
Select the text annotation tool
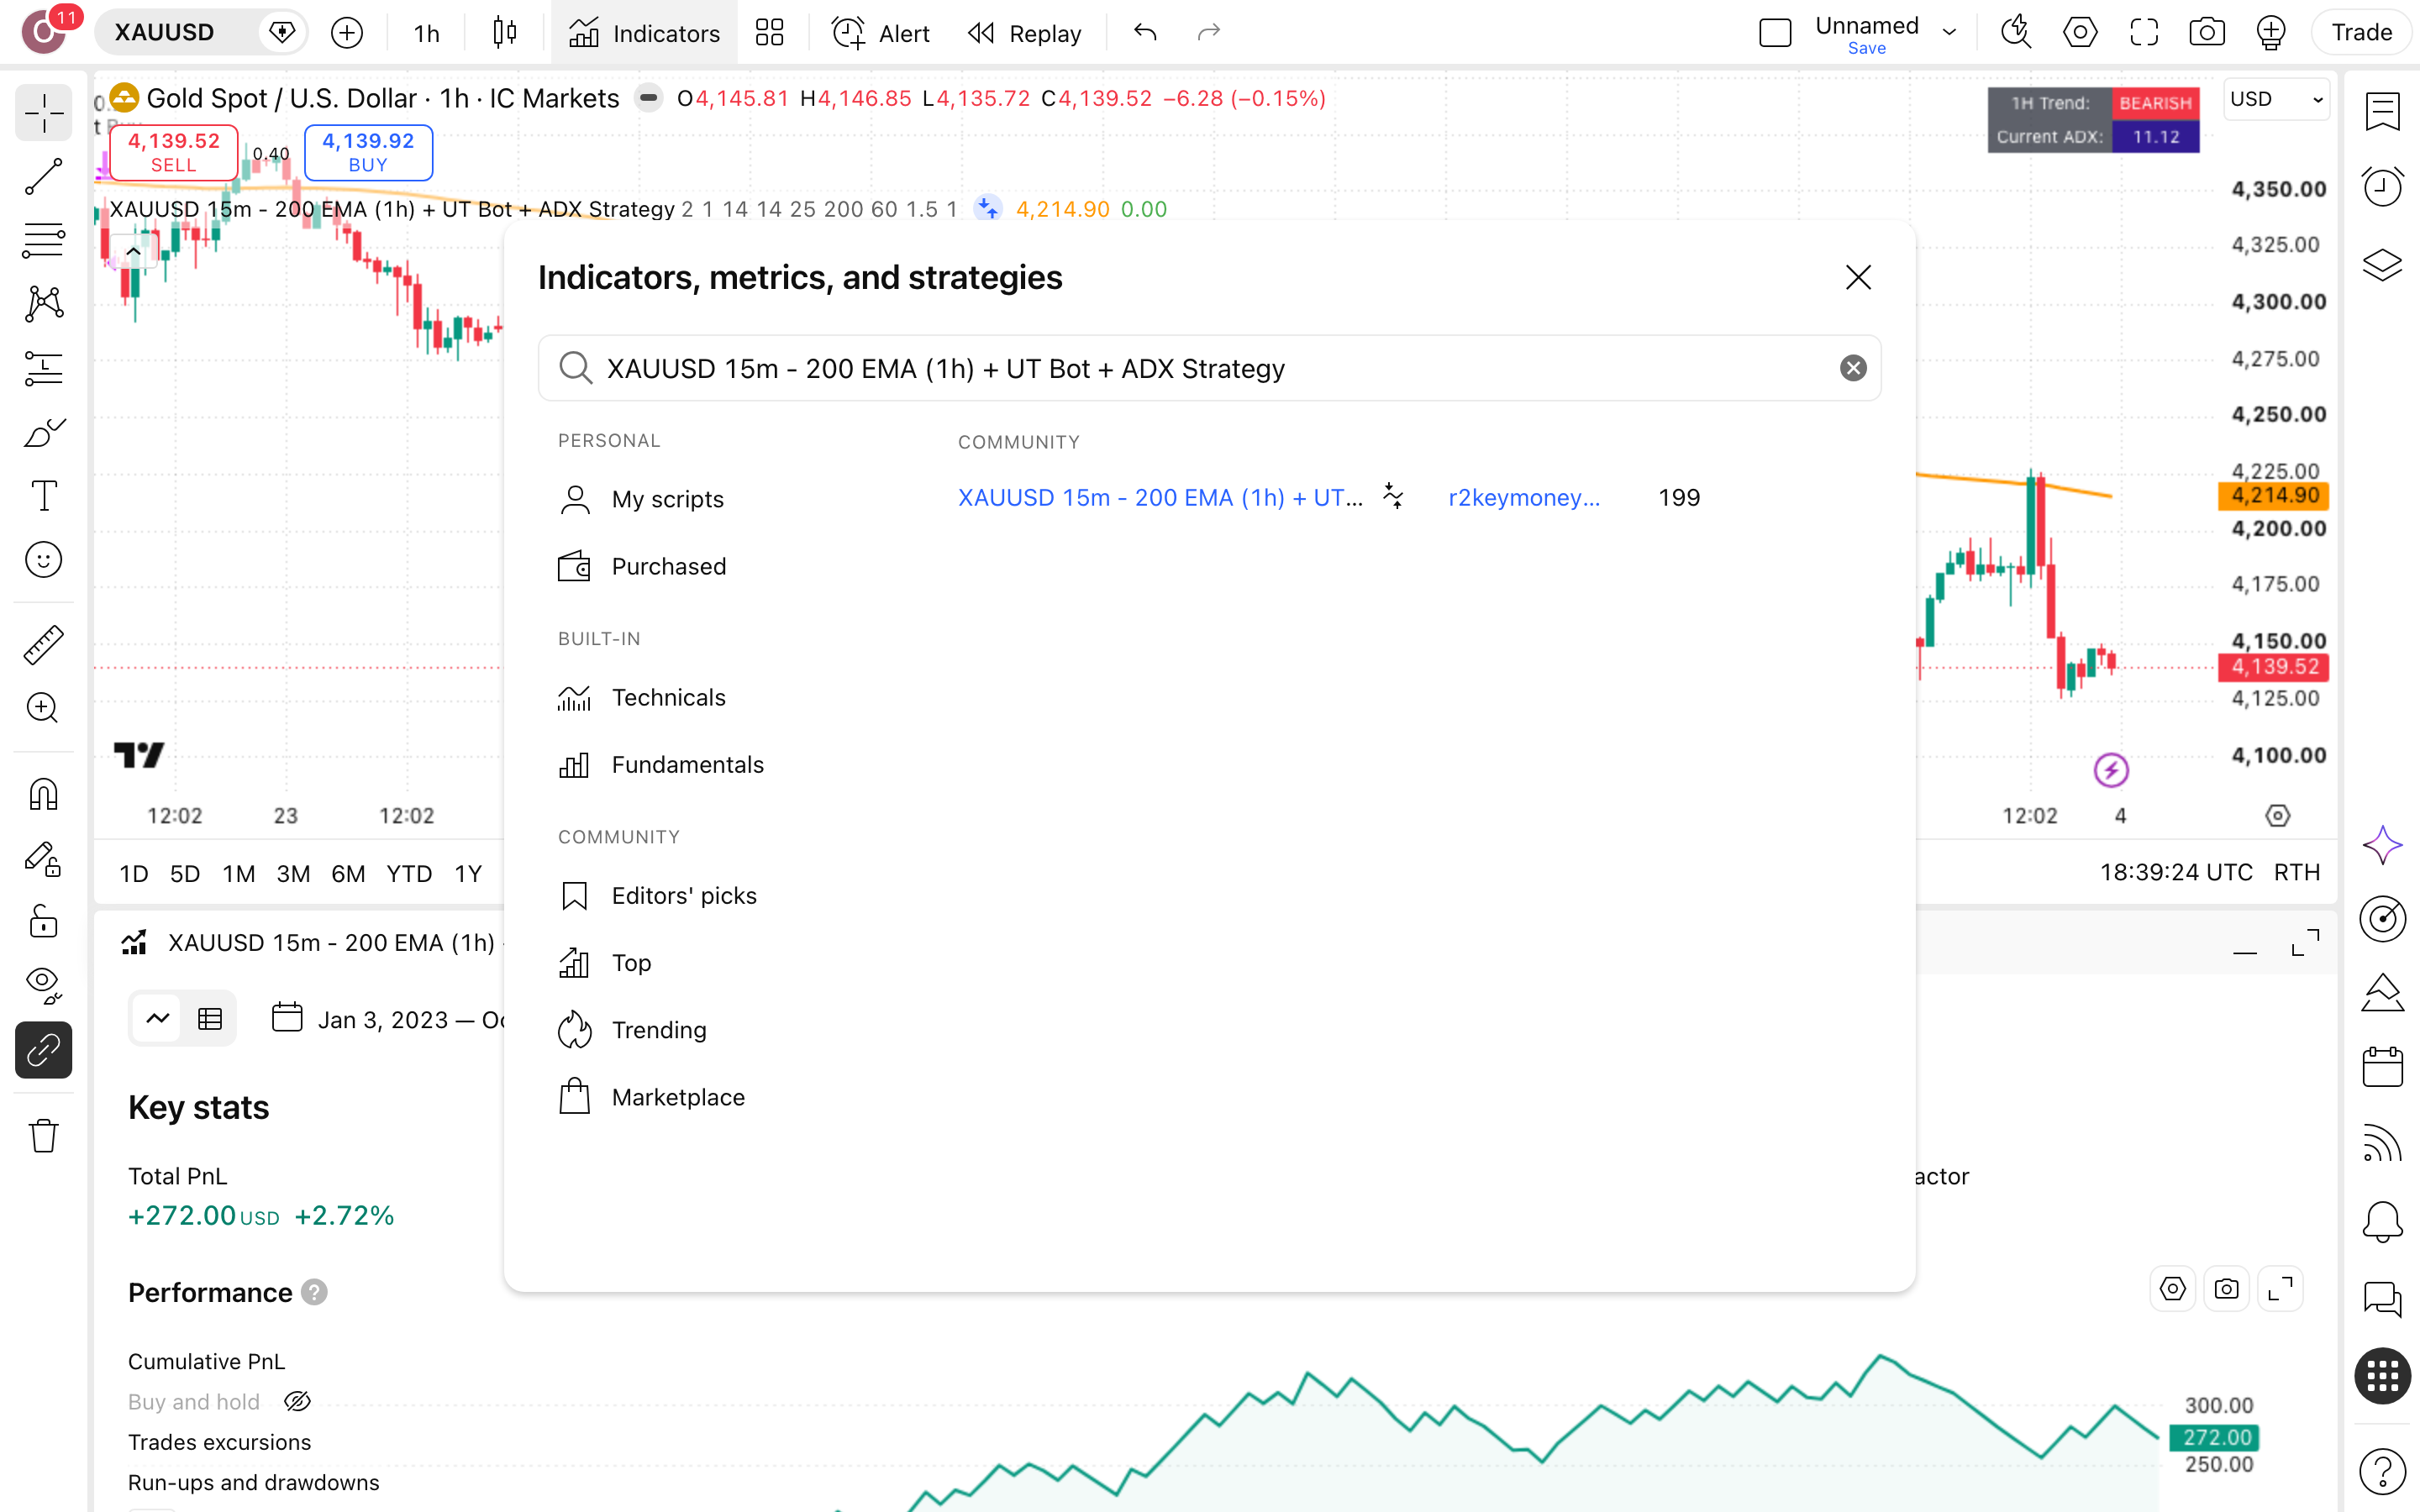(43, 496)
